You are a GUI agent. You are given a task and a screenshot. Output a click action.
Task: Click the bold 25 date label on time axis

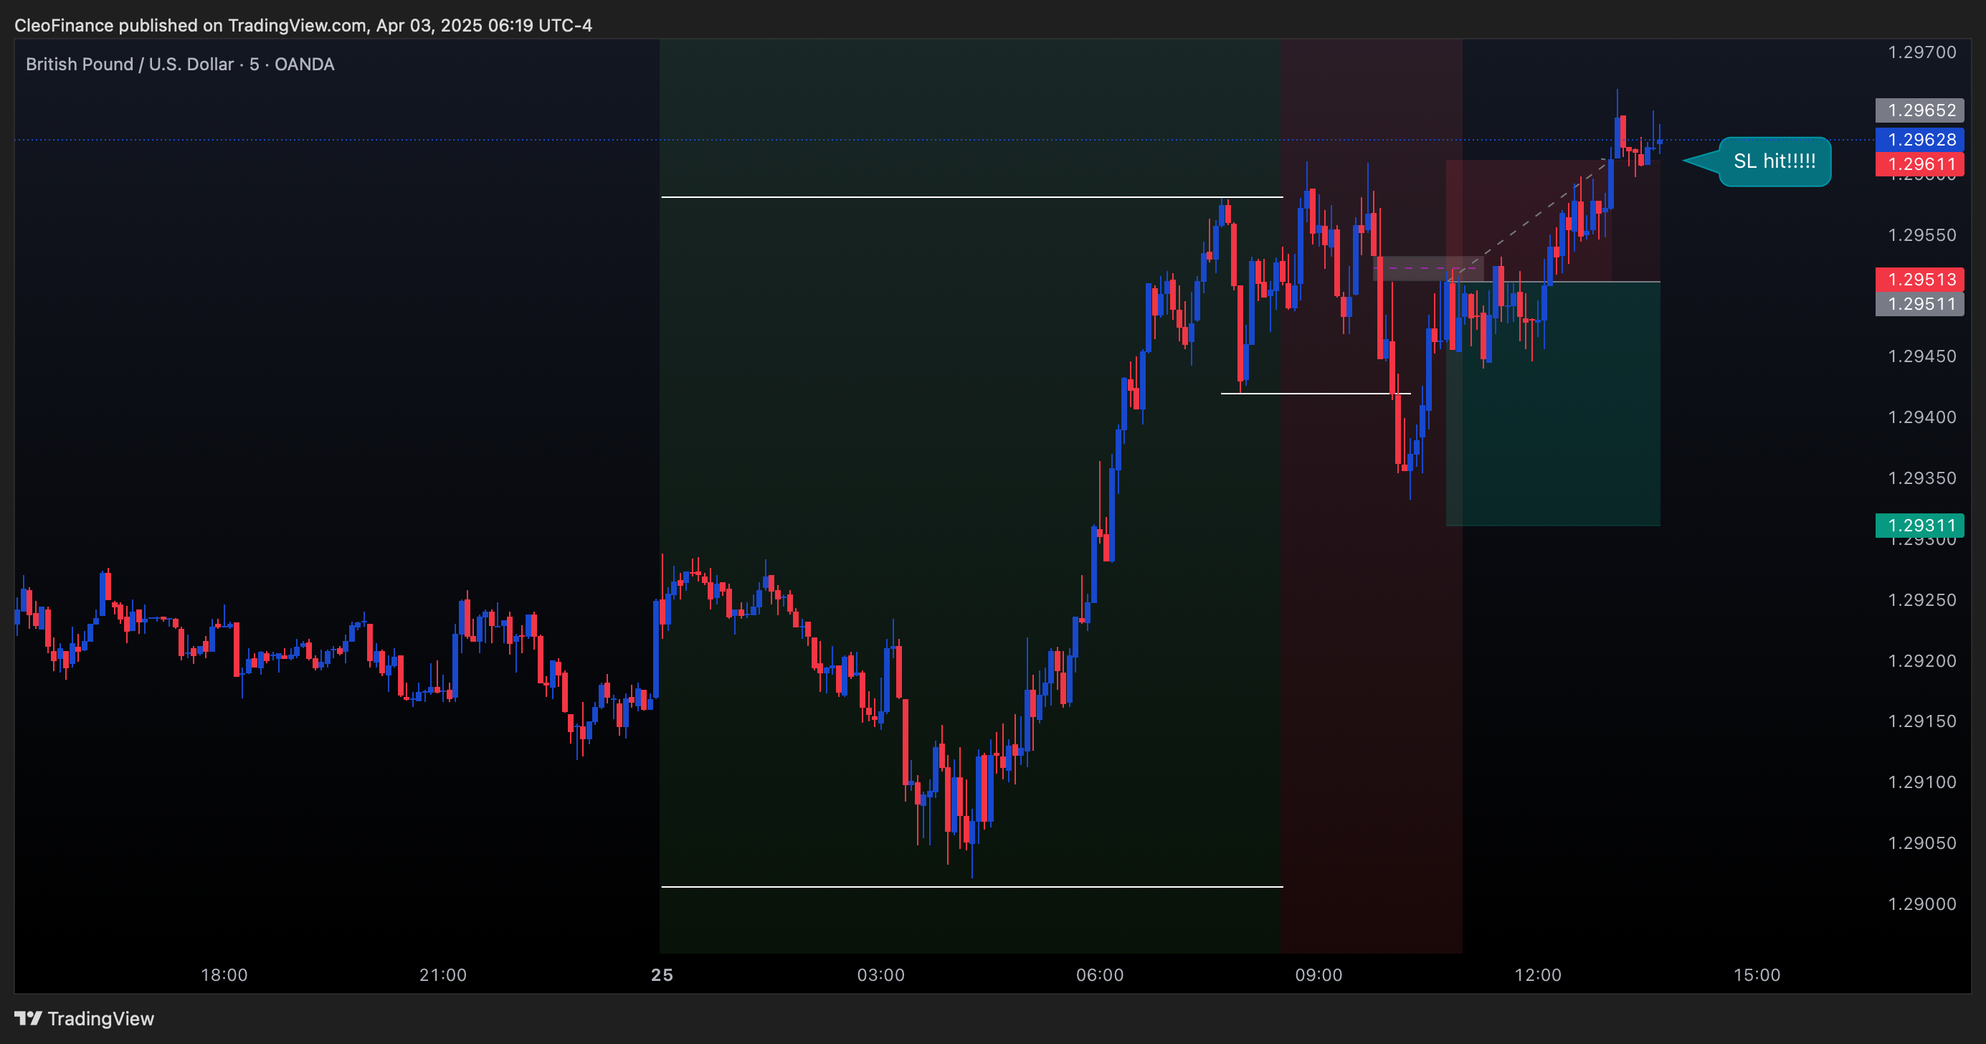662,974
